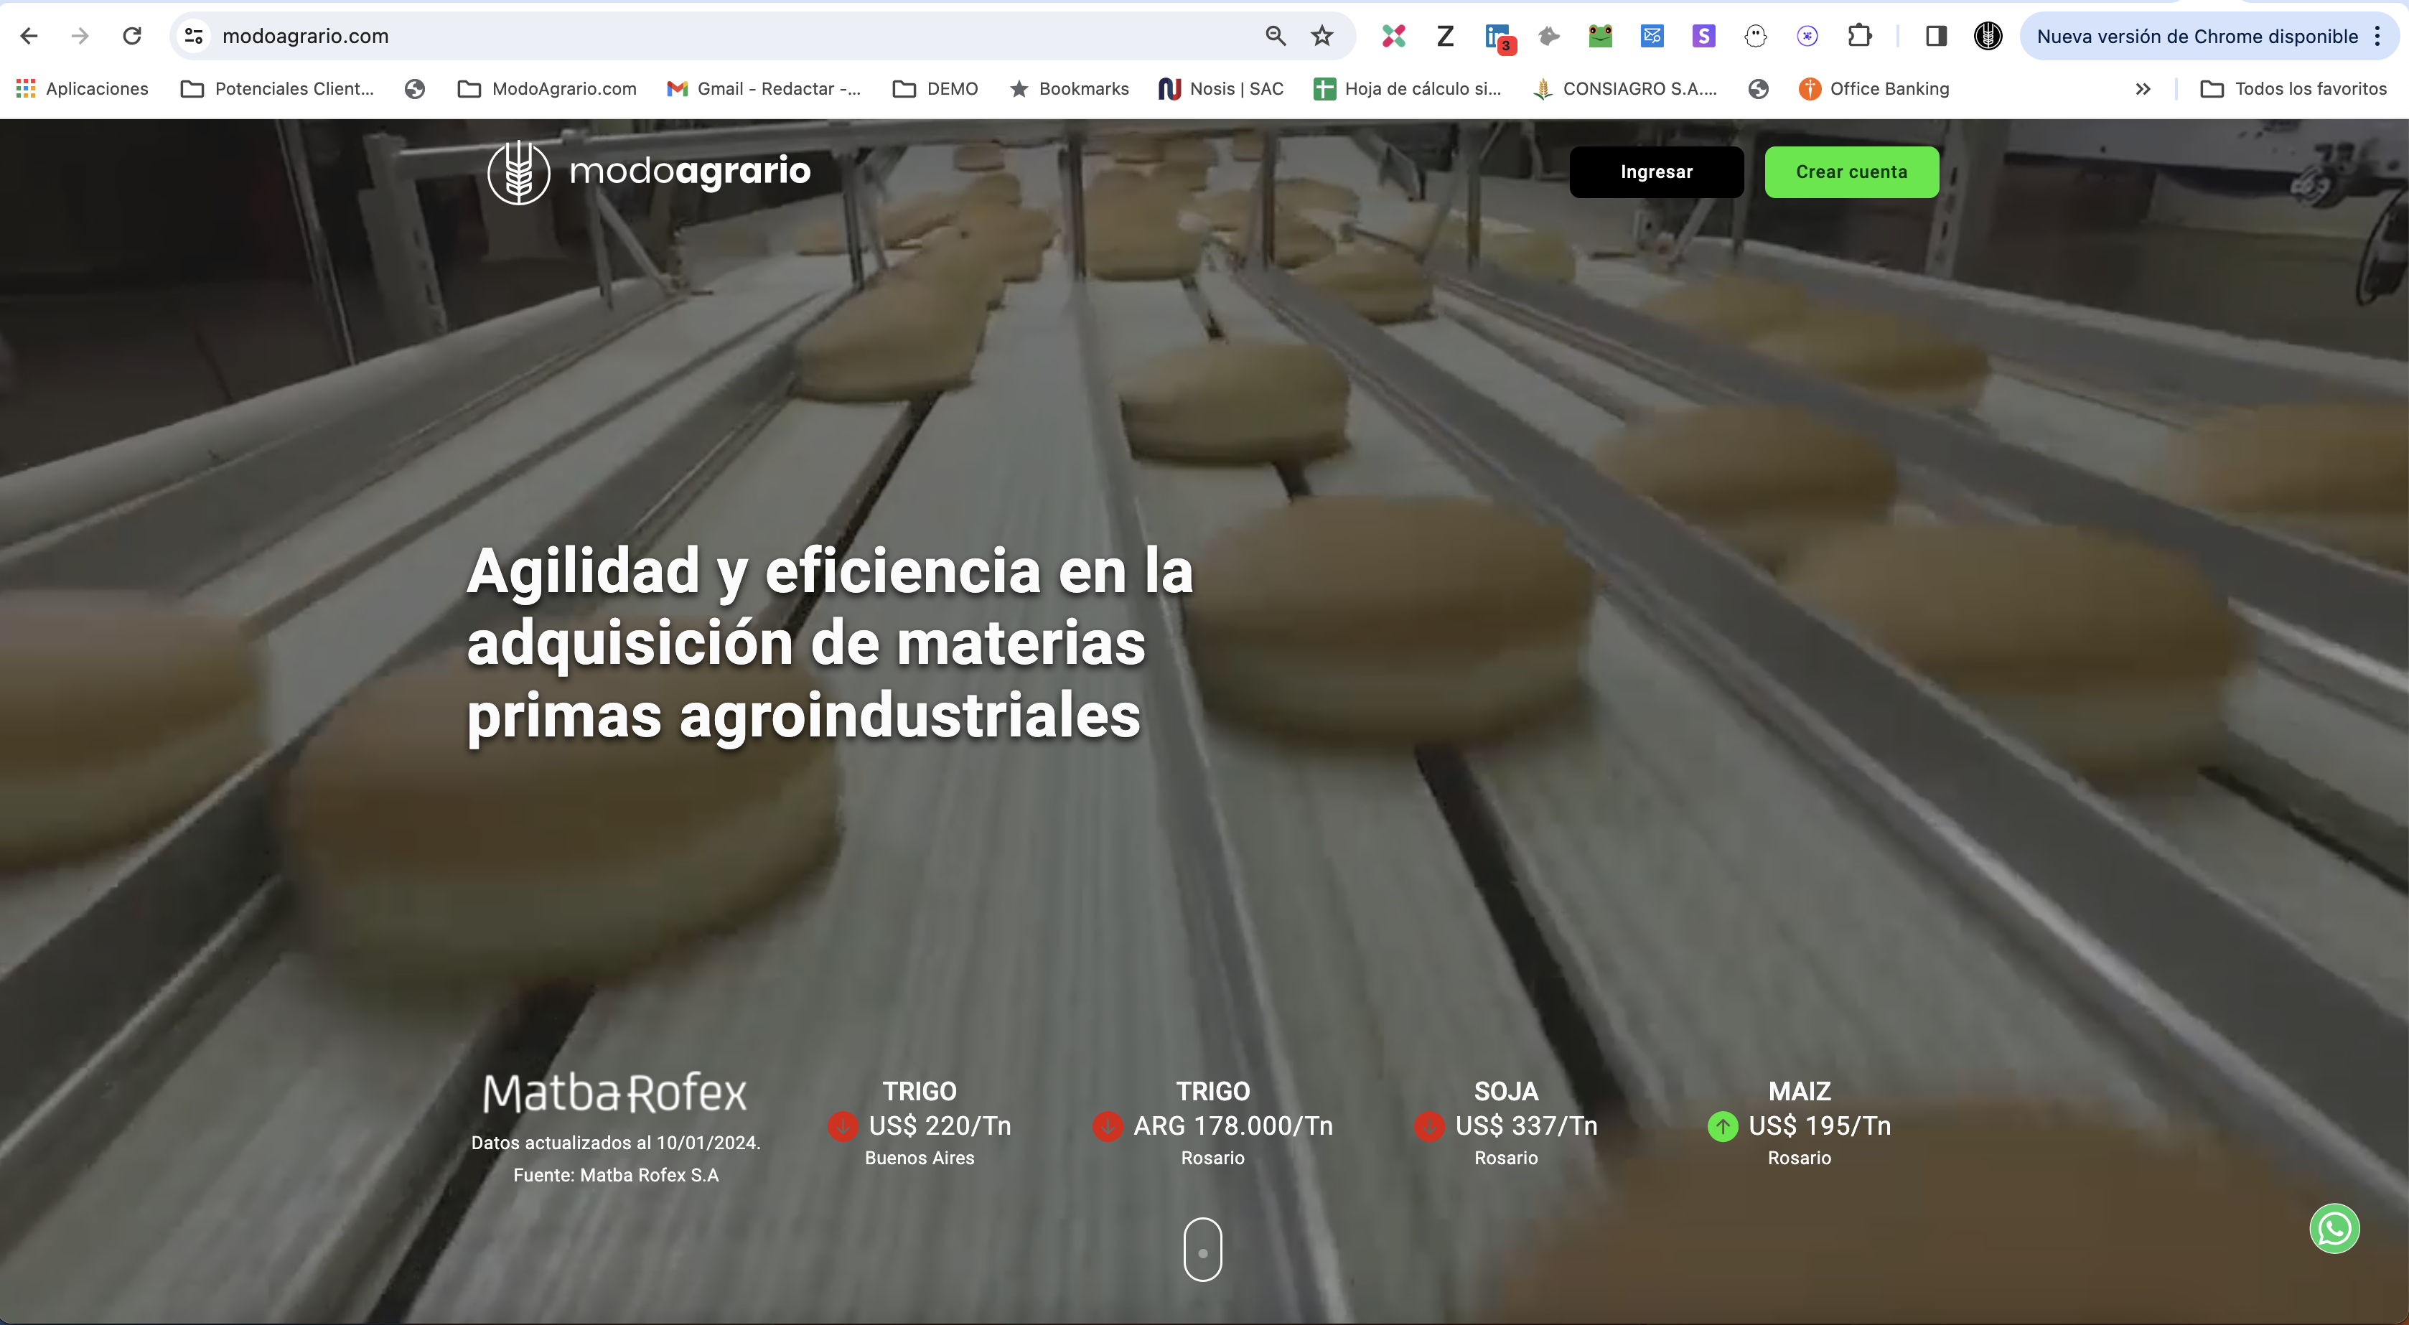The height and width of the screenshot is (1325, 2409).
Task: Open the Chrome profile avatar
Action: coord(1987,36)
